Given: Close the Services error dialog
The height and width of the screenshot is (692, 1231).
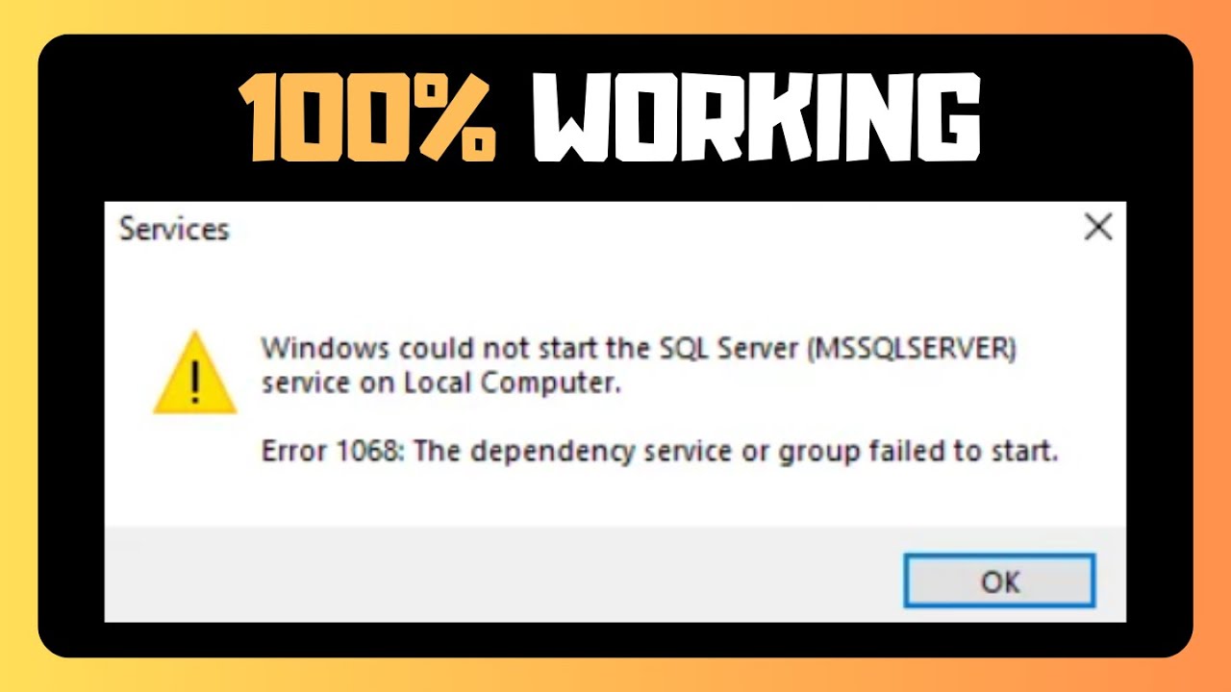Looking at the screenshot, I should click(1097, 228).
